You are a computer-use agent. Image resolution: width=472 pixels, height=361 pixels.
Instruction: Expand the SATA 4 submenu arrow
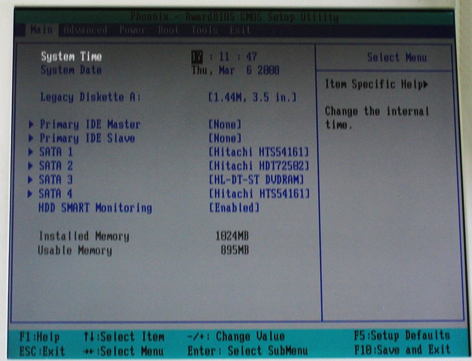[x=30, y=194]
